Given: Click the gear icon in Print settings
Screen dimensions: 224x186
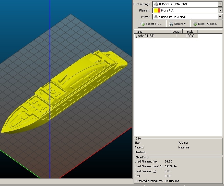Looking at the screenshot, I should 156,4.
